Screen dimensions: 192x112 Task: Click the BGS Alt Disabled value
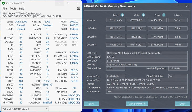[47, 25]
